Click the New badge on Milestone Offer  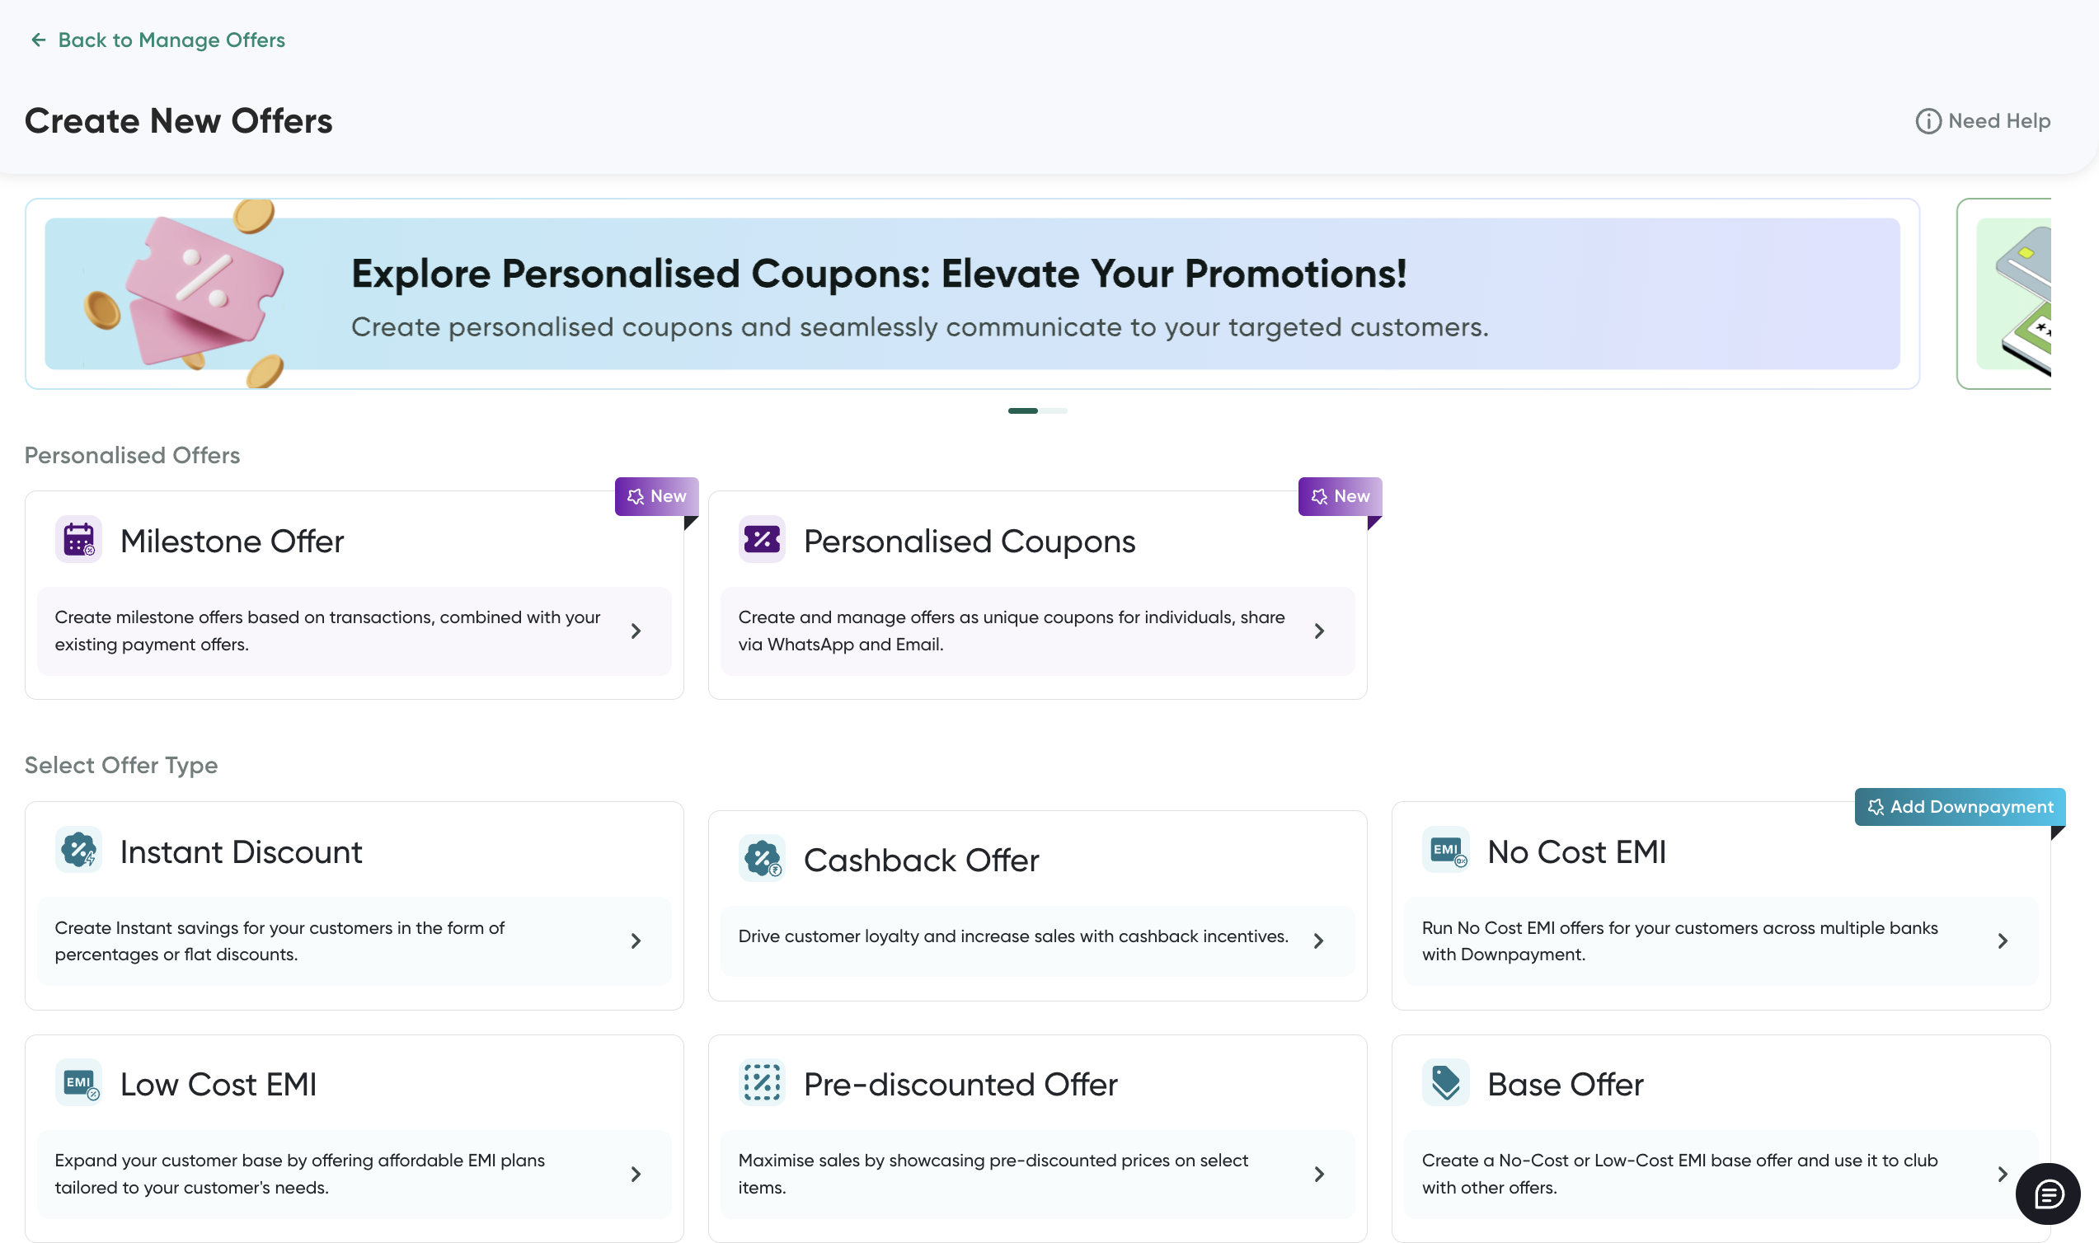[657, 497]
